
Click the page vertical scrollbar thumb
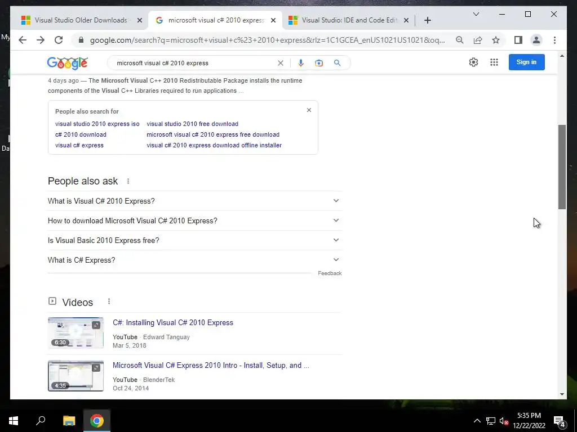coord(562,167)
